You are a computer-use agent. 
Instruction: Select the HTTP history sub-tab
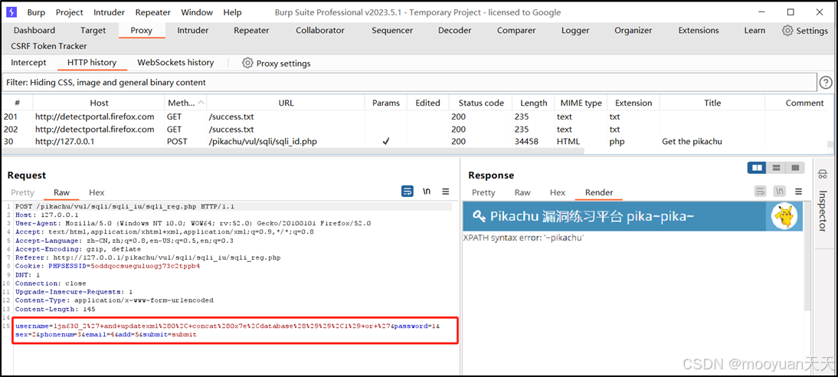pyautogui.click(x=92, y=63)
